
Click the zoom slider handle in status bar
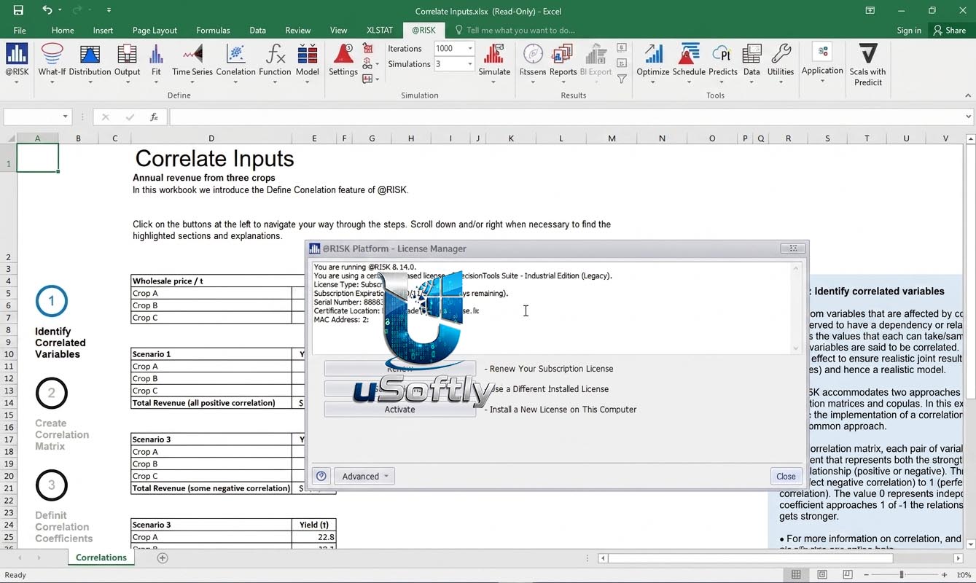[x=902, y=575]
